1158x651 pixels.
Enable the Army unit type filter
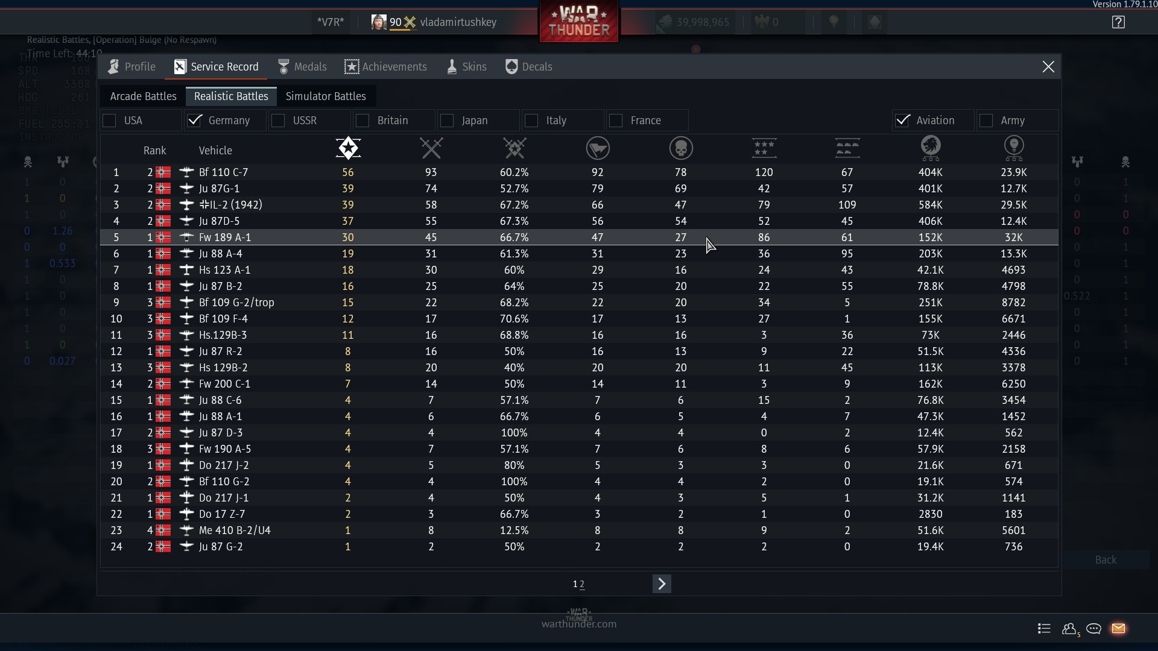[x=986, y=121]
